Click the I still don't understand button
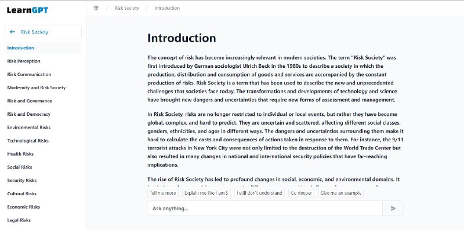The width and height of the screenshot is (464, 230). click(259, 193)
